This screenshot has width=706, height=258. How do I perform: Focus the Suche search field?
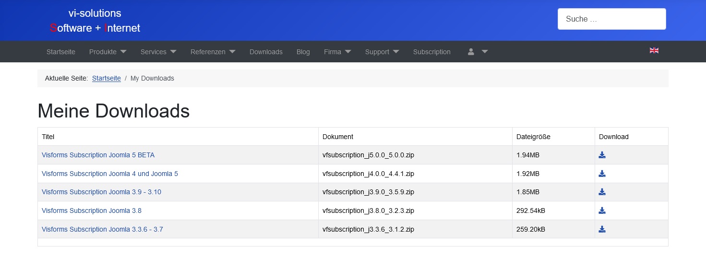pos(611,19)
